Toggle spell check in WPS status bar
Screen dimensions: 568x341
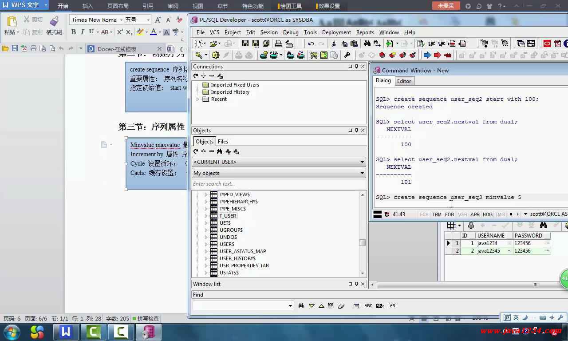pos(146,318)
